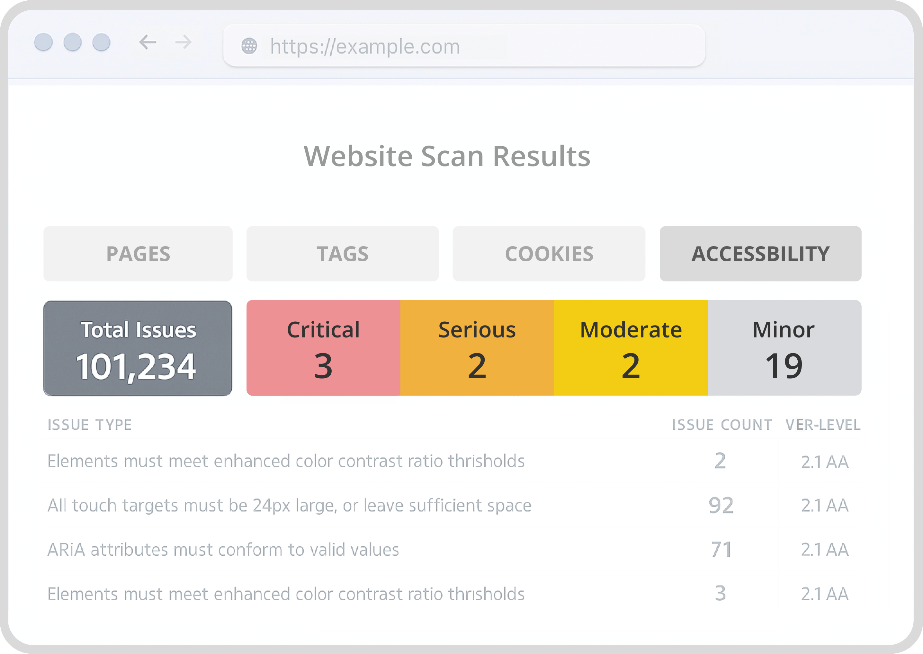Open the COOKIES tab
The height and width of the screenshot is (654, 923).
[549, 254]
